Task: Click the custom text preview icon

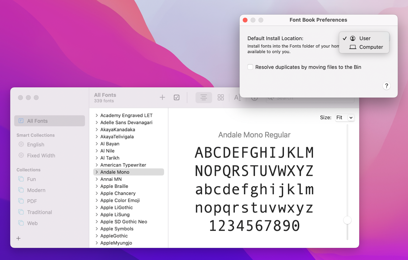Action: (x=237, y=97)
